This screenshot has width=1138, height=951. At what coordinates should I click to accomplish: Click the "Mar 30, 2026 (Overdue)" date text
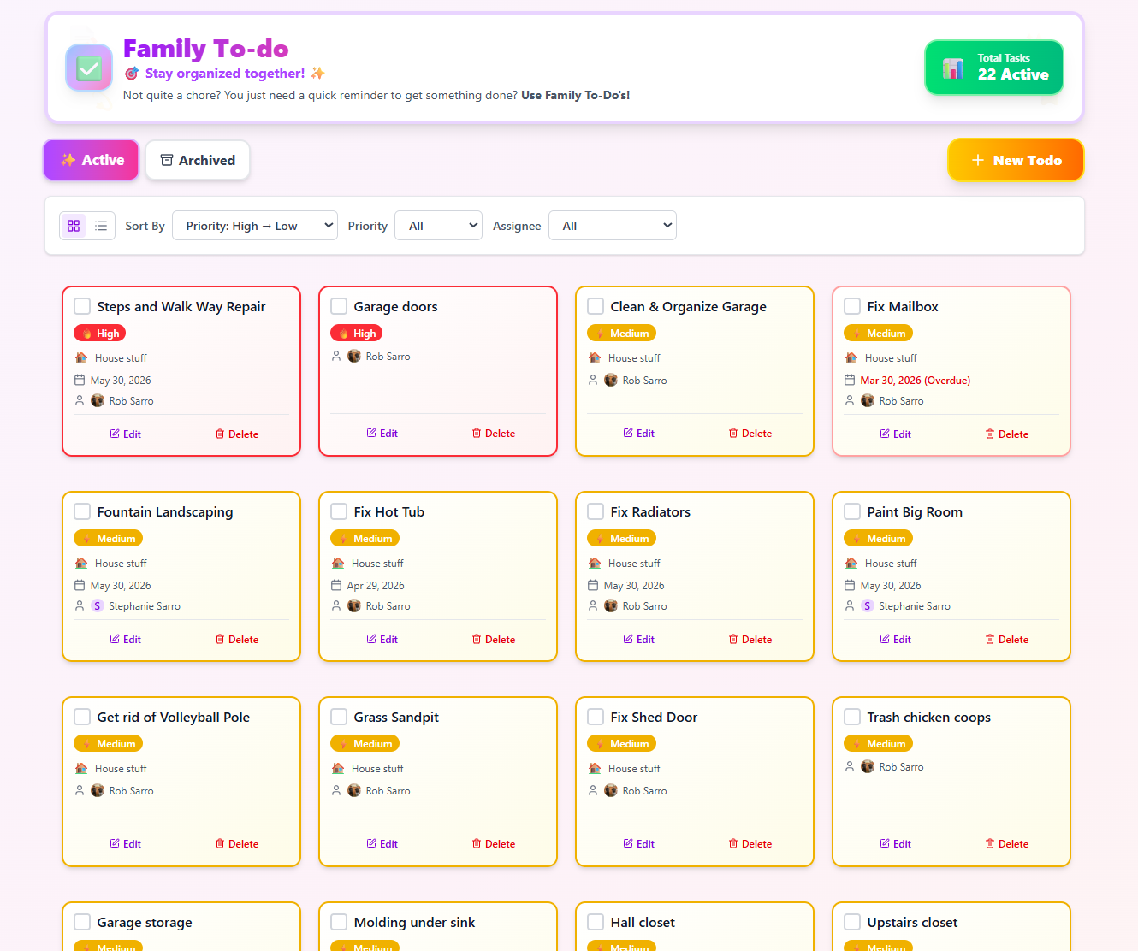916,381
